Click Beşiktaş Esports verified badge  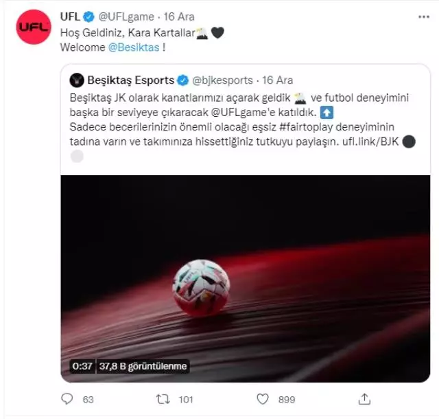pos(183,80)
